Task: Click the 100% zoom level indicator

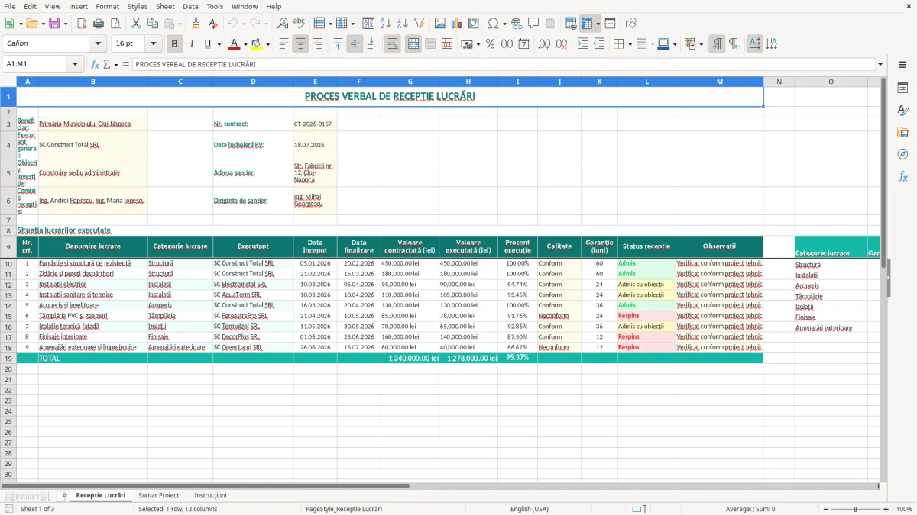Action: point(904,509)
